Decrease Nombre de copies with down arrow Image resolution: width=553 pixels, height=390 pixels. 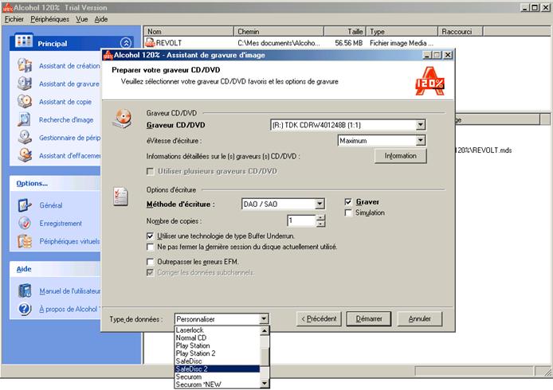coord(320,224)
